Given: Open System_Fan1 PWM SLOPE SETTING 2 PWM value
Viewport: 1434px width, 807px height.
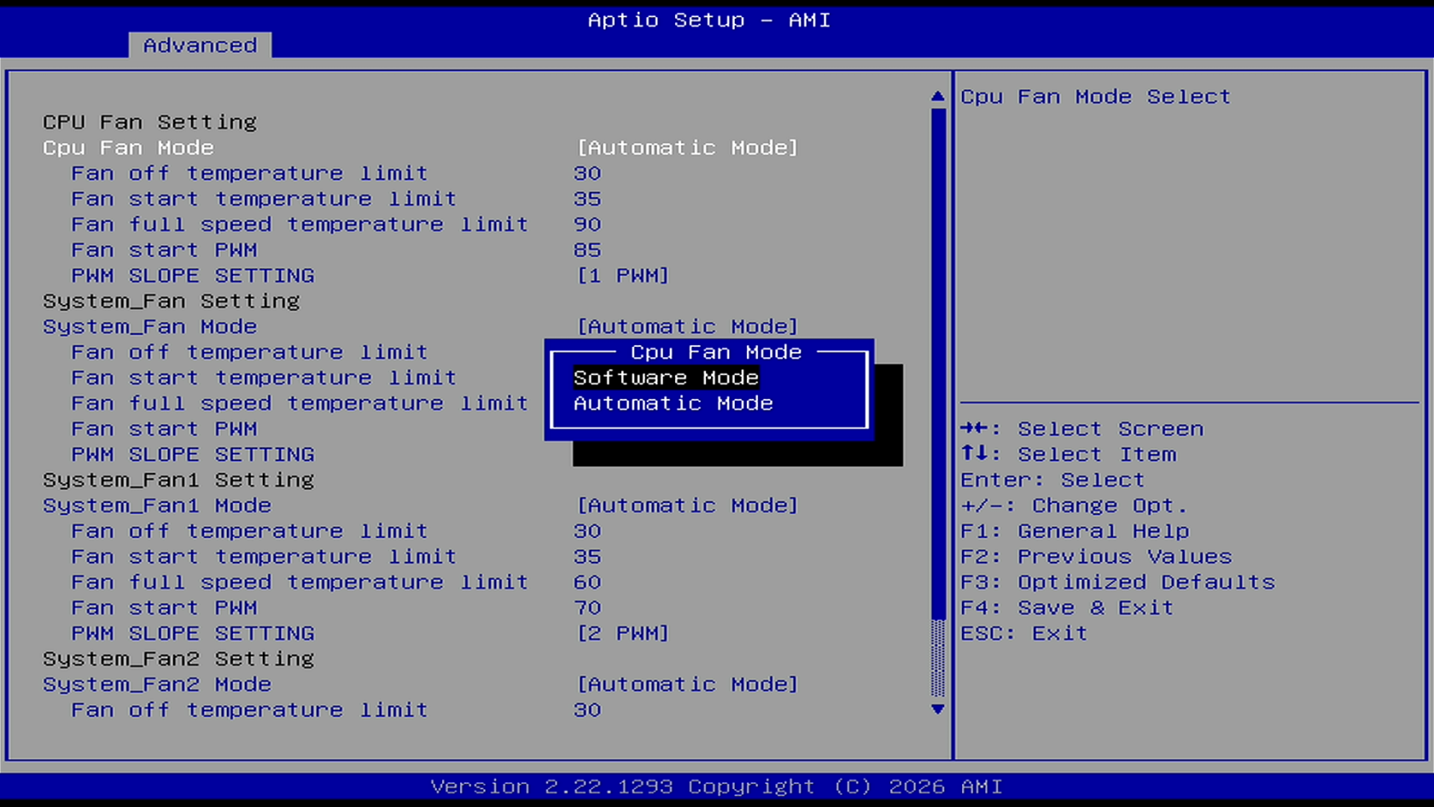Looking at the screenshot, I should coord(622,634).
